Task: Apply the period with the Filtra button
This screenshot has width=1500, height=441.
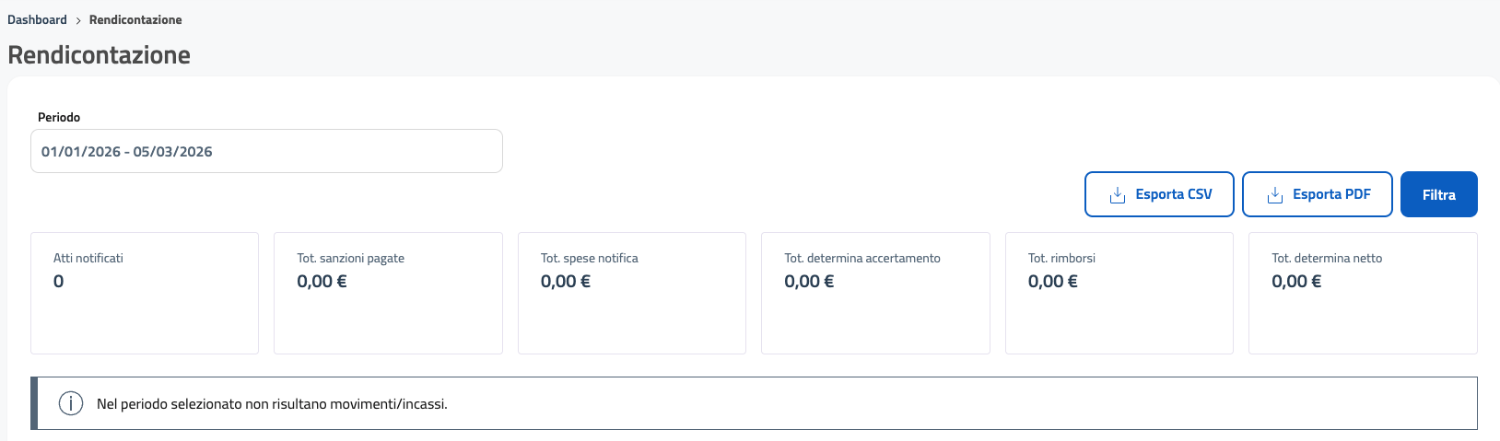Action: tap(1438, 194)
